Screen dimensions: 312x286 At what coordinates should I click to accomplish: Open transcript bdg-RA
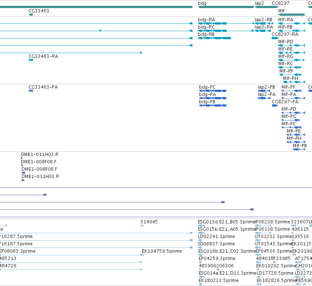tap(226, 23)
